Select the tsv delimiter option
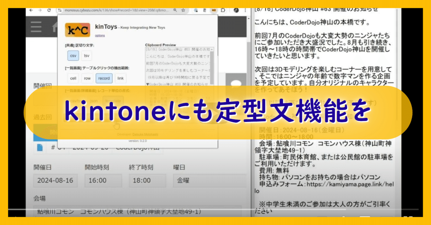This screenshot has height=225, width=431. [x=87, y=56]
